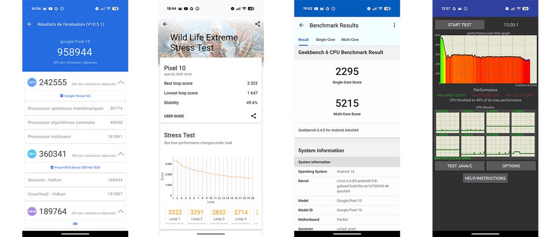The image size is (560, 237).
Task: Select the Loop 3 card showing 2852
Action: [x=219, y=215]
